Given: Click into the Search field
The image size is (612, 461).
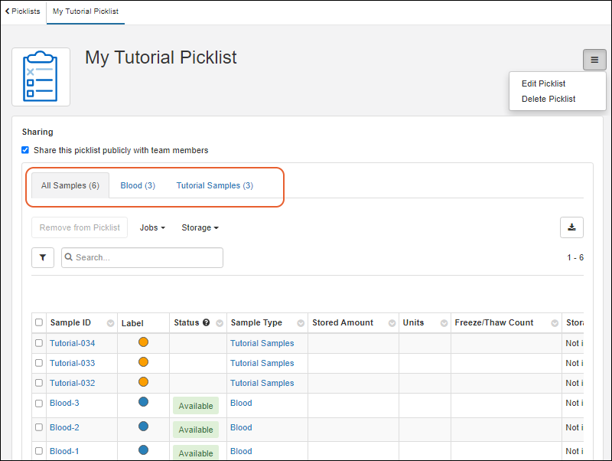Looking at the screenshot, I should pyautogui.click(x=145, y=258).
